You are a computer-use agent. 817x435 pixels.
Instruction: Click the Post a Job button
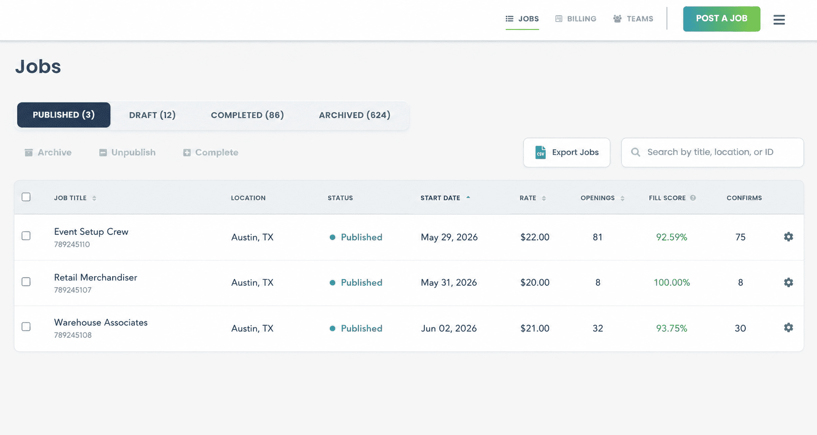(721, 19)
